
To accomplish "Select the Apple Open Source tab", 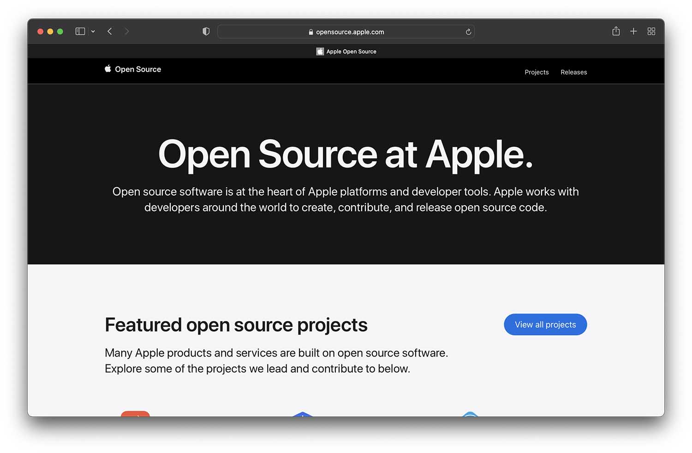I will tap(346, 52).
